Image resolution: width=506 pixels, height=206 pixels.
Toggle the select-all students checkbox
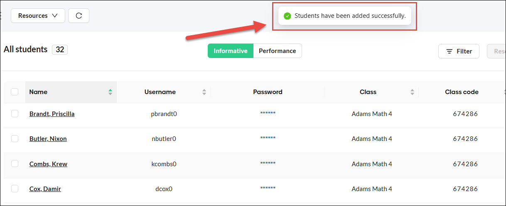click(x=15, y=92)
